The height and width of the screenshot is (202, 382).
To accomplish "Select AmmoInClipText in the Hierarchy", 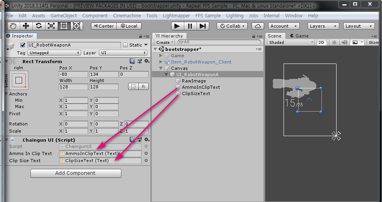I will (x=201, y=87).
